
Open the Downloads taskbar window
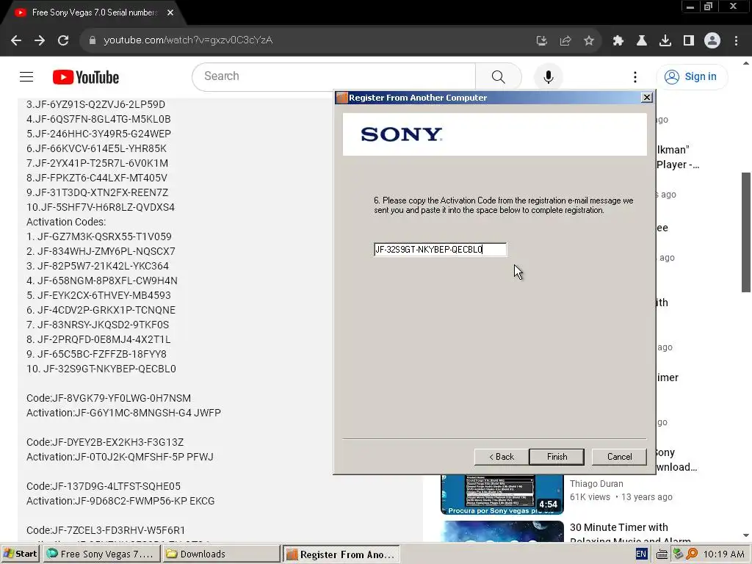tap(221, 554)
